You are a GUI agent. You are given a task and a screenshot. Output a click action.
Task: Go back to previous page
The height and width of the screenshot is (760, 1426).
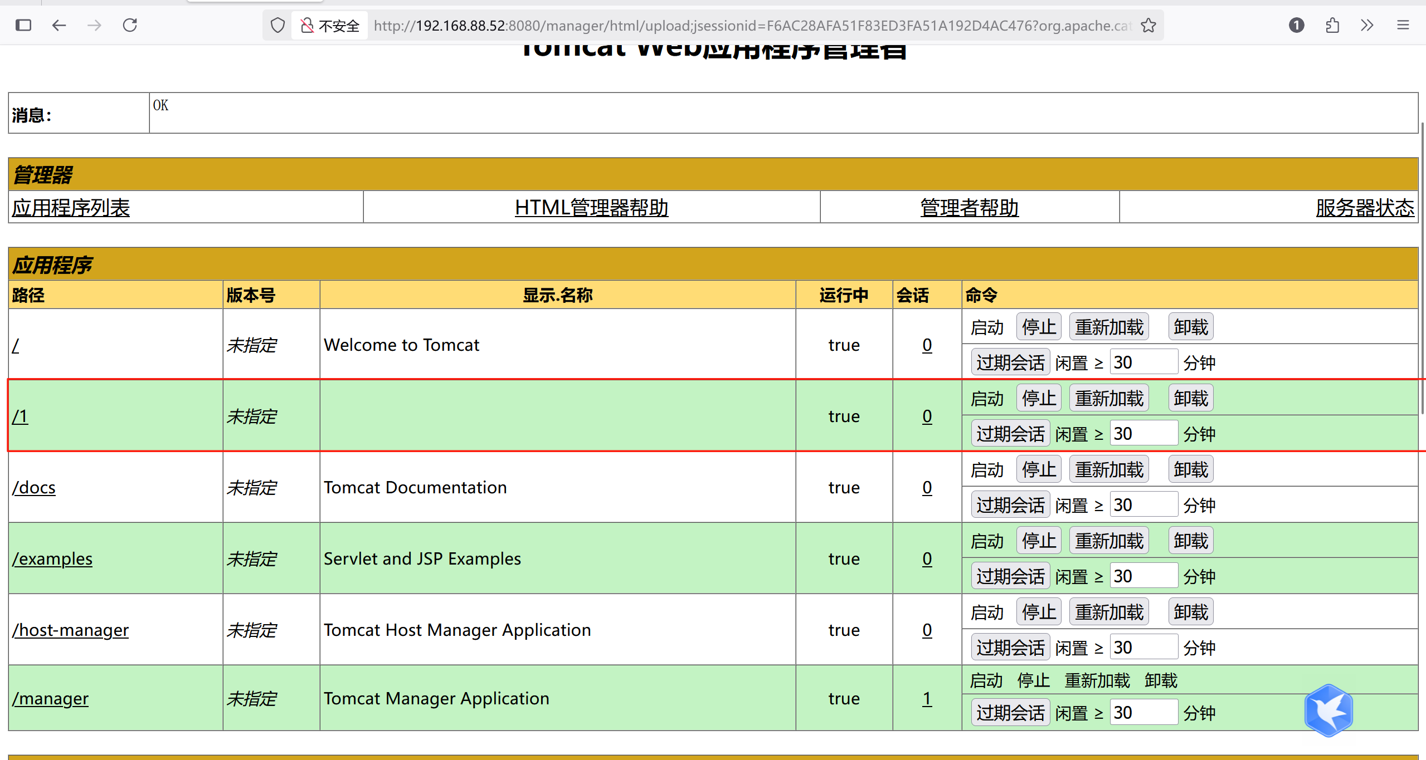click(59, 25)
